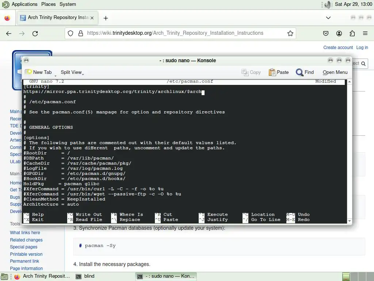The height and width of the screenshot is (281, 374).
Task: Click the Log in link
Action: pos(362,48)
